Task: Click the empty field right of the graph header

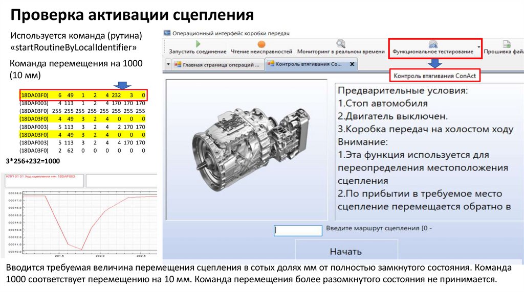Action: [121, 180]
